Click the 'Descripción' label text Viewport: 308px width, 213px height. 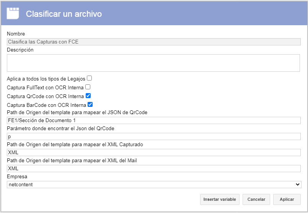click(x=20, y=50)
